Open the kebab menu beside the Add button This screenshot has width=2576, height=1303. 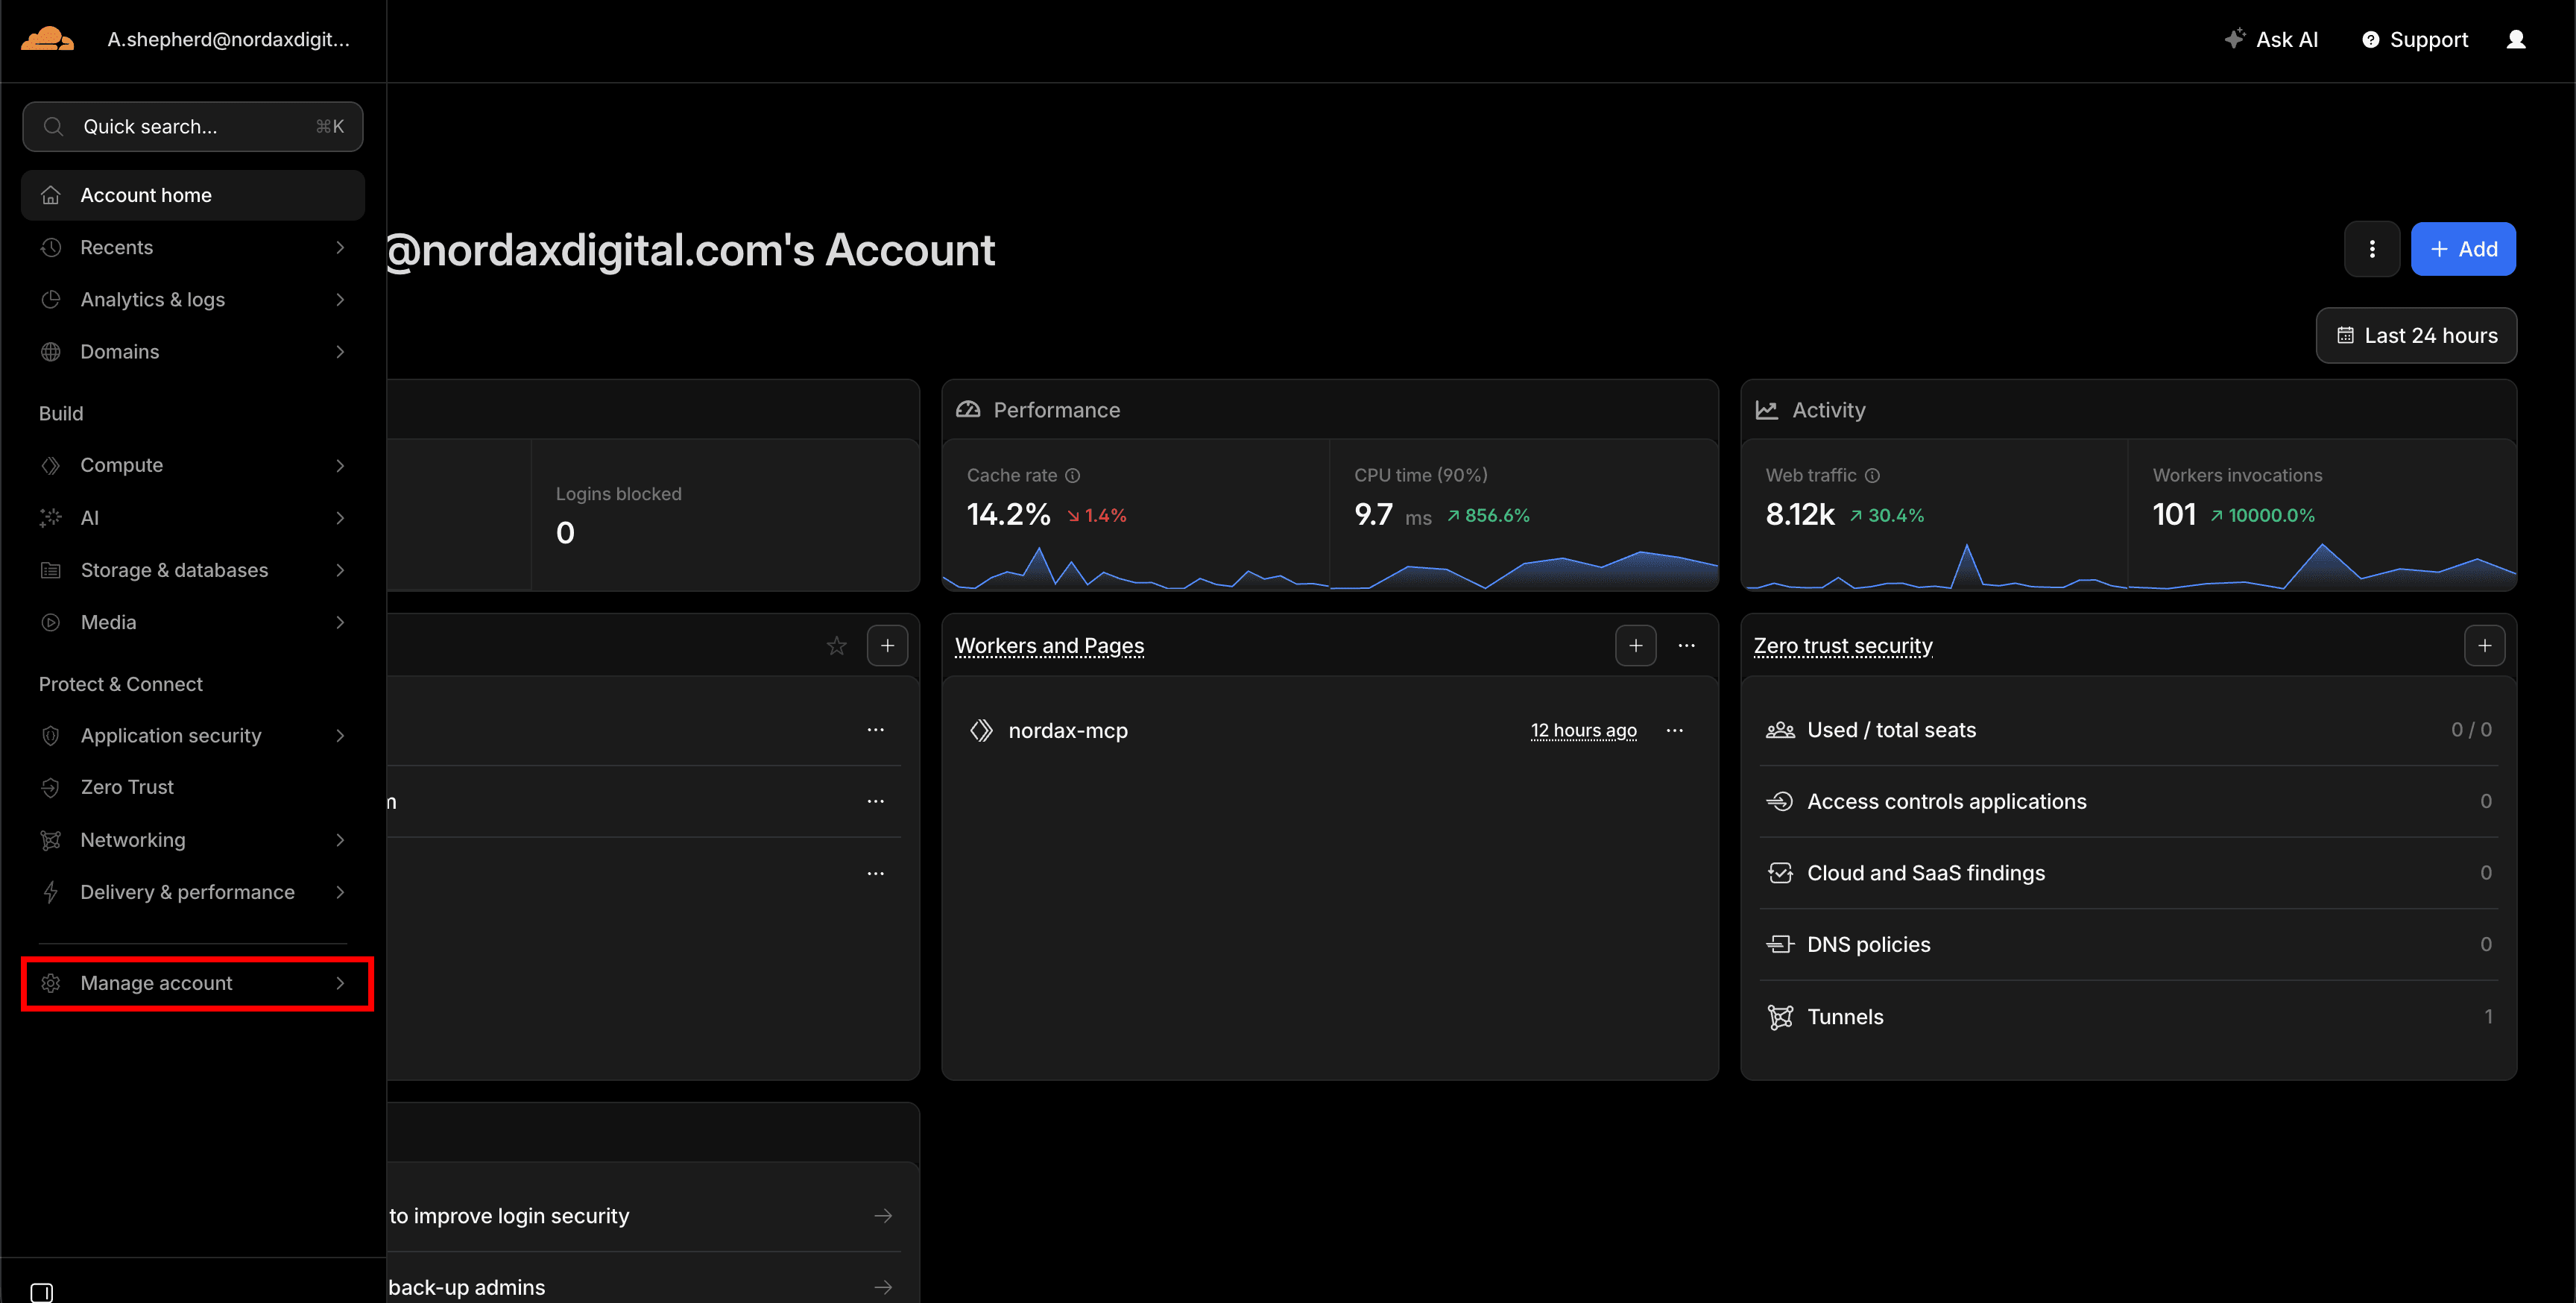2371,248
